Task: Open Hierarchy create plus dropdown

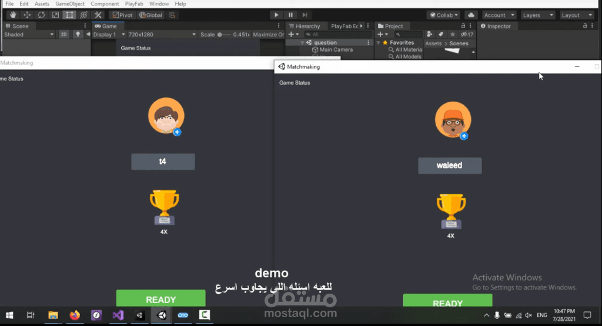Action: [293, 34]
